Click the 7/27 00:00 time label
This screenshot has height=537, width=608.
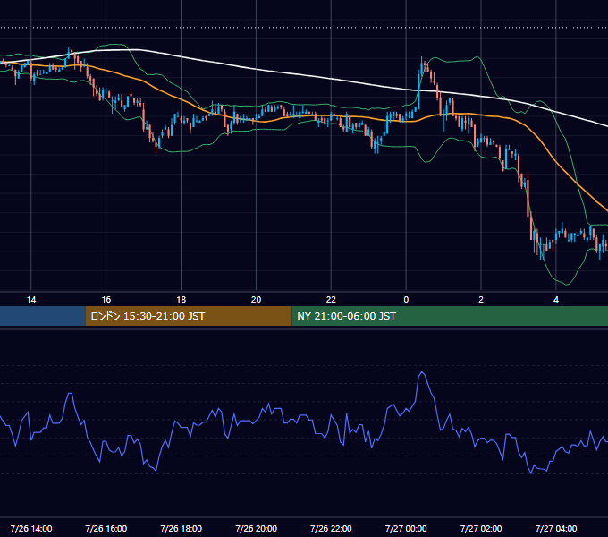(x=406, y=528)
